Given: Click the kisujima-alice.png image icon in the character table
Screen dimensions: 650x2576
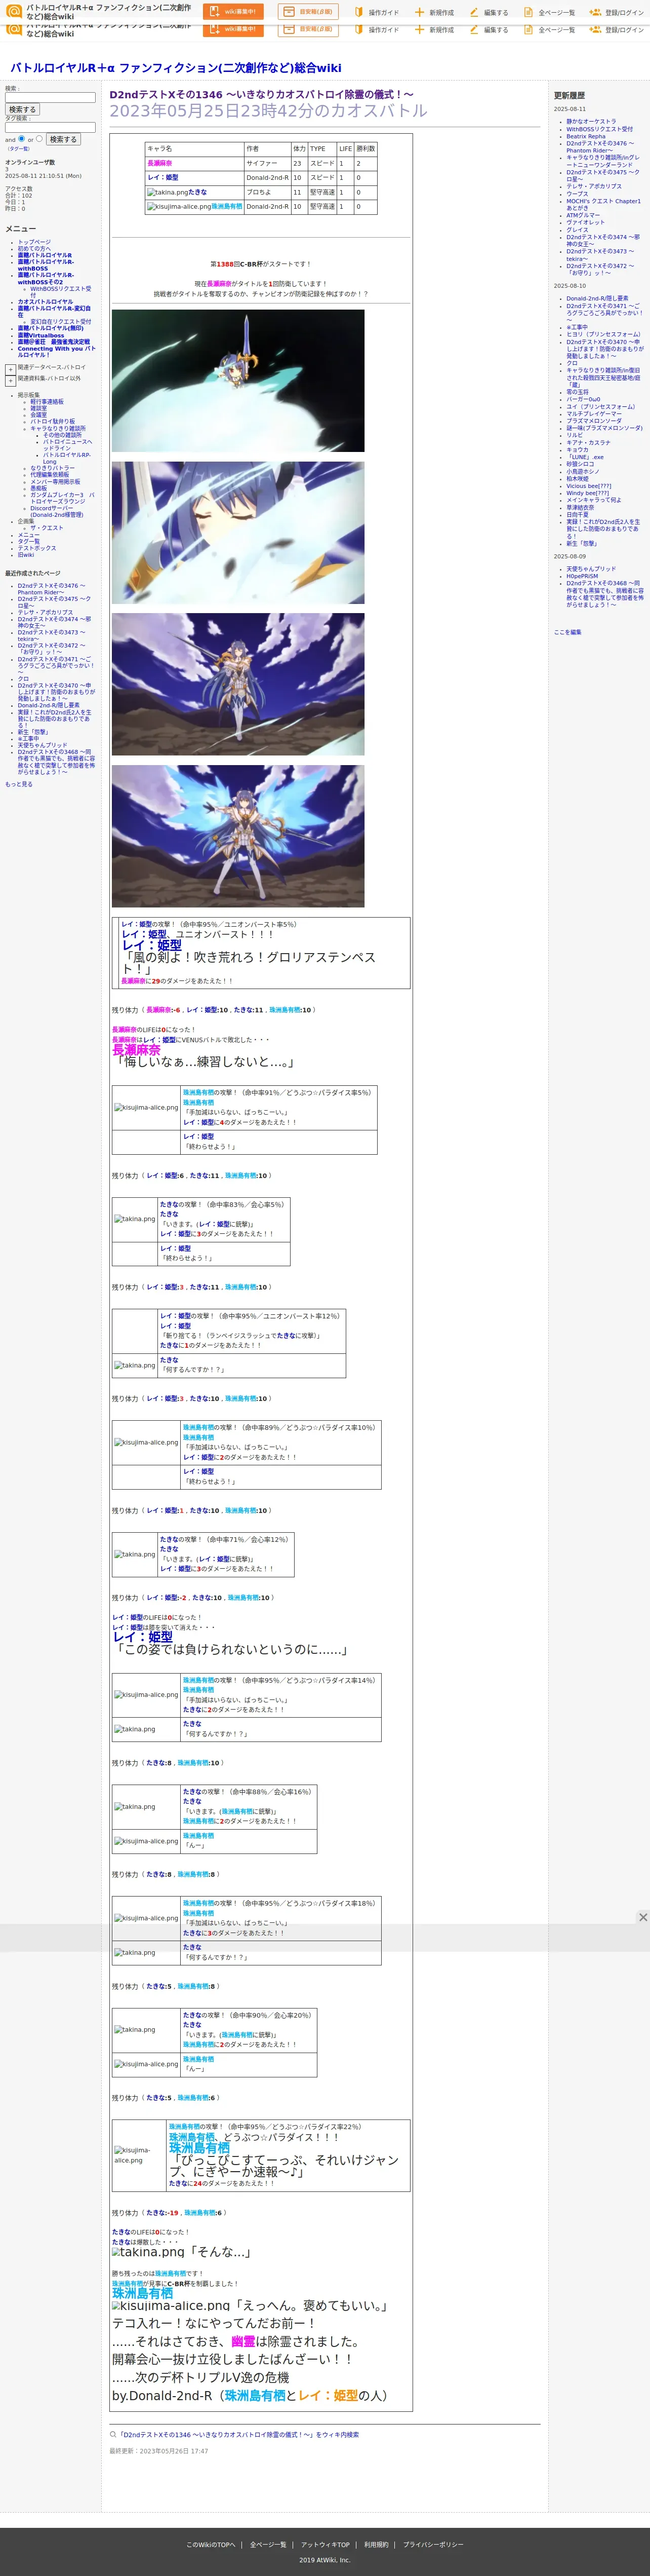Looking at the screenshot, I should coord(179,207).
